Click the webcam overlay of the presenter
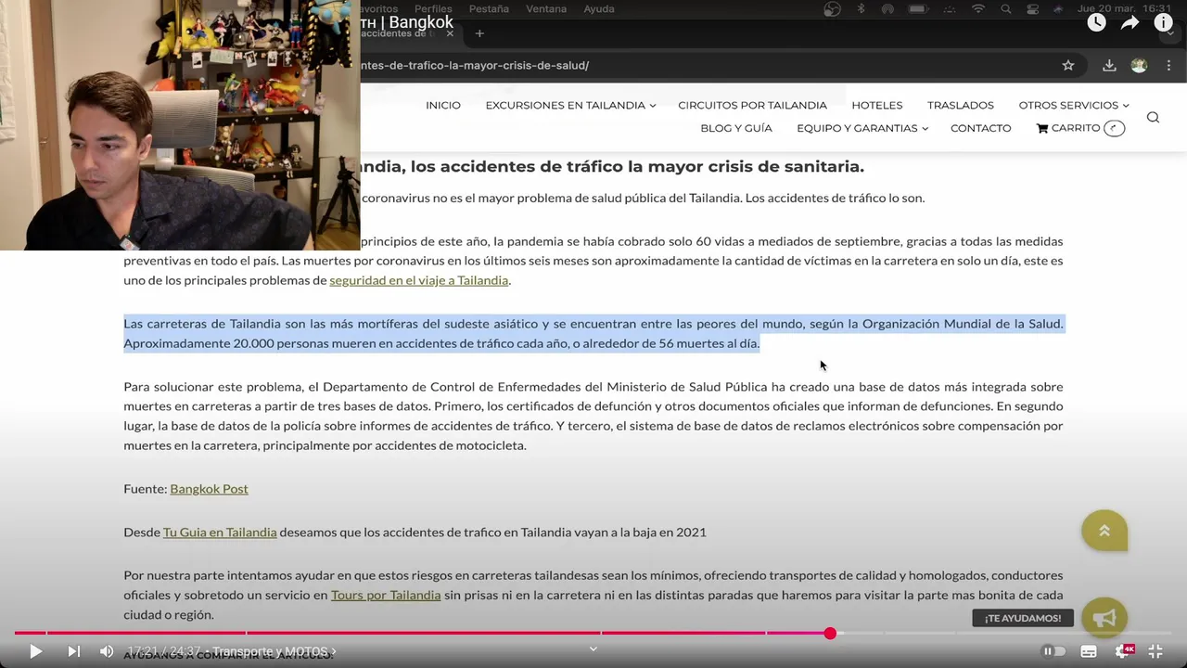Screen dimensions: 1187x668 click(x=180, y=125)
